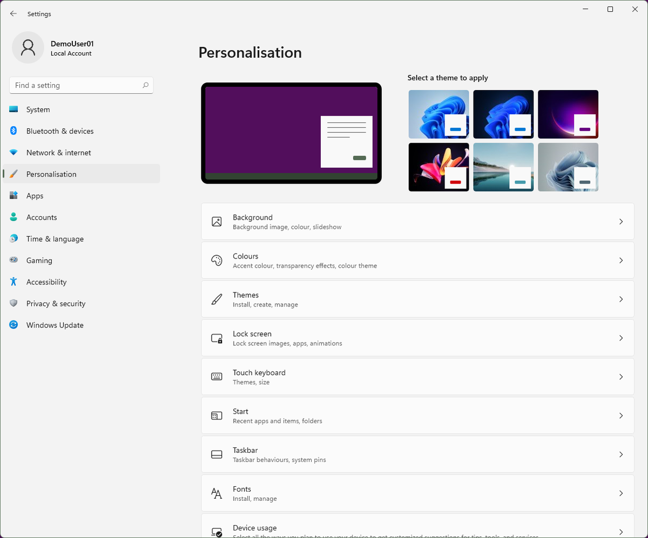Expand Background settings via its chevron

621,222
